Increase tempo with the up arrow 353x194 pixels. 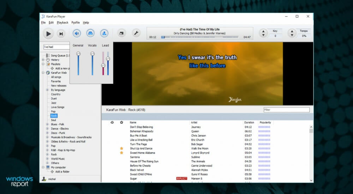point(292,31)
